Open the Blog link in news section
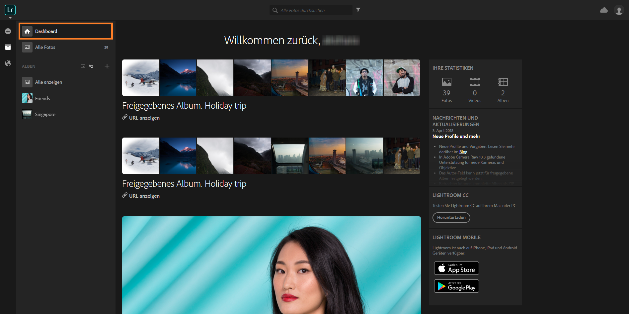The height and width of the screenshot is (314, 629). pyautogui.click(x=463, y=152)
